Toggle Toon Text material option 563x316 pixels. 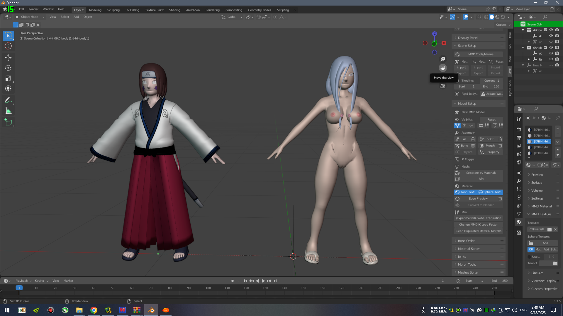466,192
